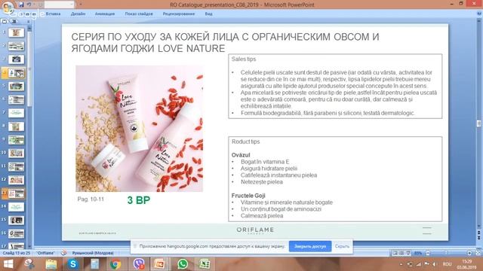Select slide 4 thumbnail
483x271 pixels.
[x=16, y=73]
